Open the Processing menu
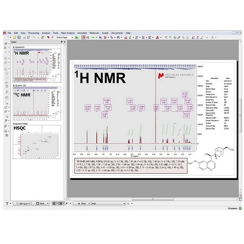This screenshot has height=244, width=244. (34, 33)
